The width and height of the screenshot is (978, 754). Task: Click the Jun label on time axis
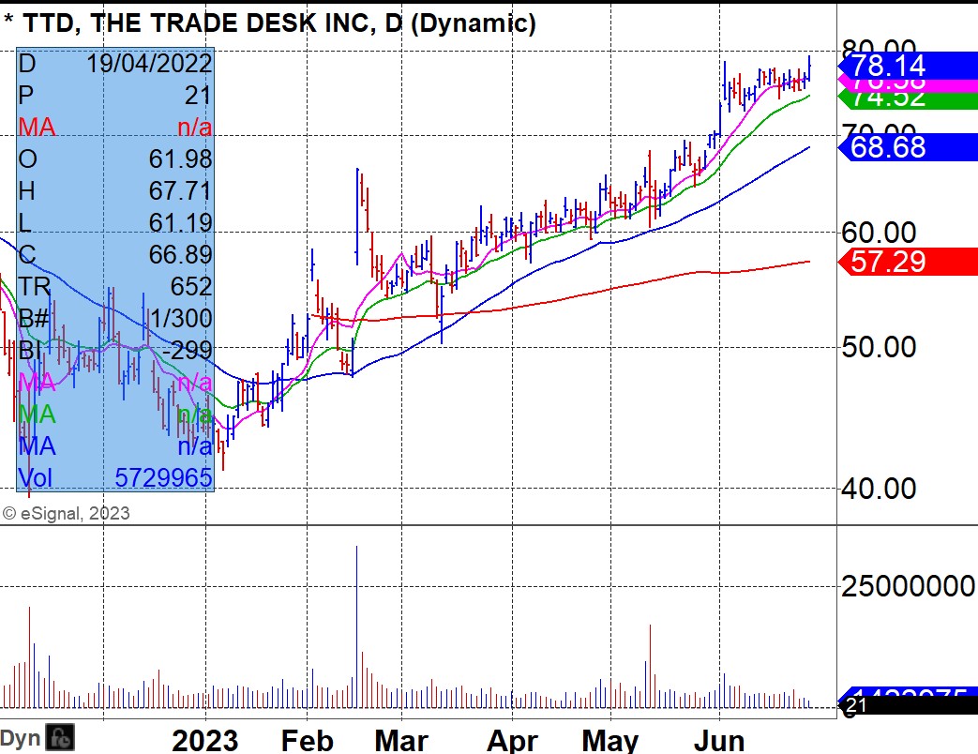point(719,741)
